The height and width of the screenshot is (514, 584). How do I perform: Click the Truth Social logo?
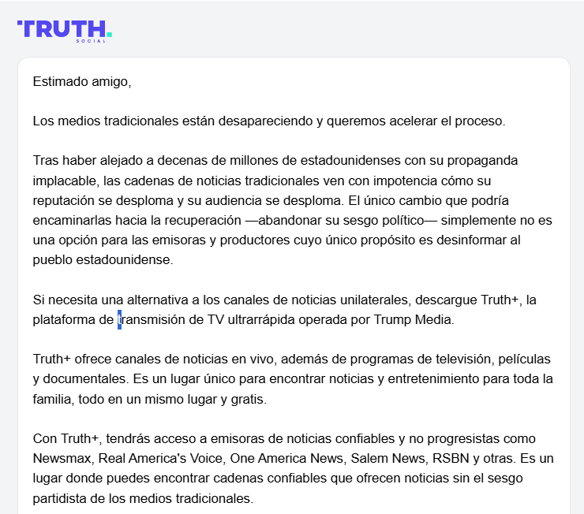[65, 32]
